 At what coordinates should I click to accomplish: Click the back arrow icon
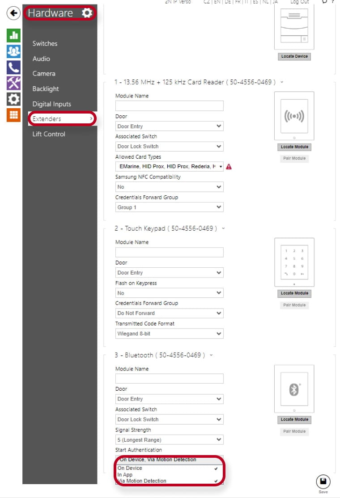click(13, 13)
